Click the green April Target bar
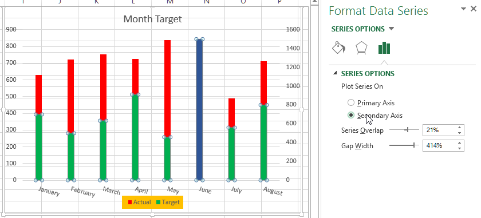The image size is (481, 218). [135, 137]
